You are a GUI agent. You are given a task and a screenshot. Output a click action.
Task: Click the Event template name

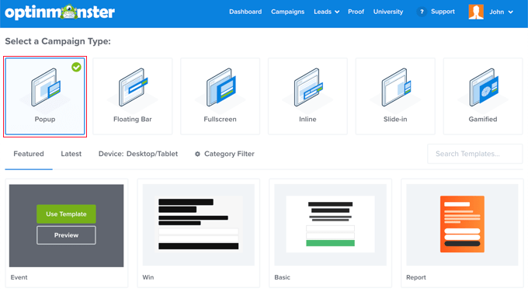point(19,277)
